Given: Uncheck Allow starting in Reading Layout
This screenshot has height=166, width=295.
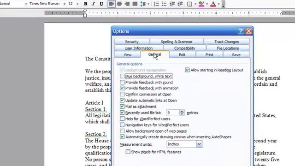Looking at the screenshot, I should [187, 70].
